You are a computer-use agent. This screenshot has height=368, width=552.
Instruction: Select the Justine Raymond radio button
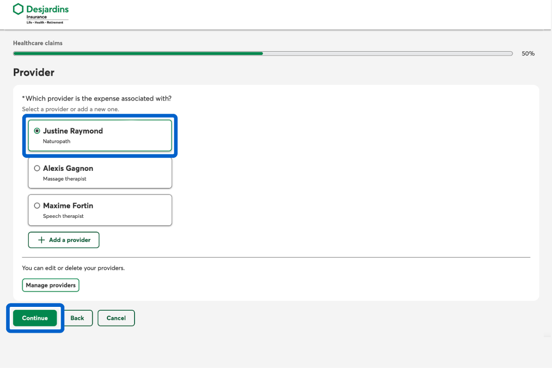click(37, 131)
